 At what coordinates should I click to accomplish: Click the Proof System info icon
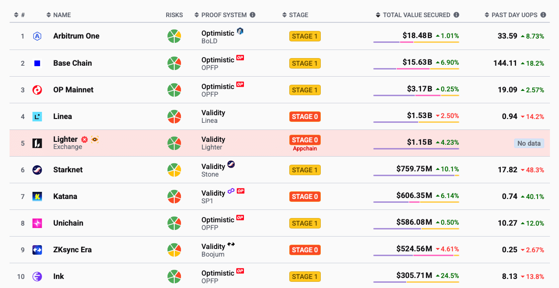(x=253, y=15)
